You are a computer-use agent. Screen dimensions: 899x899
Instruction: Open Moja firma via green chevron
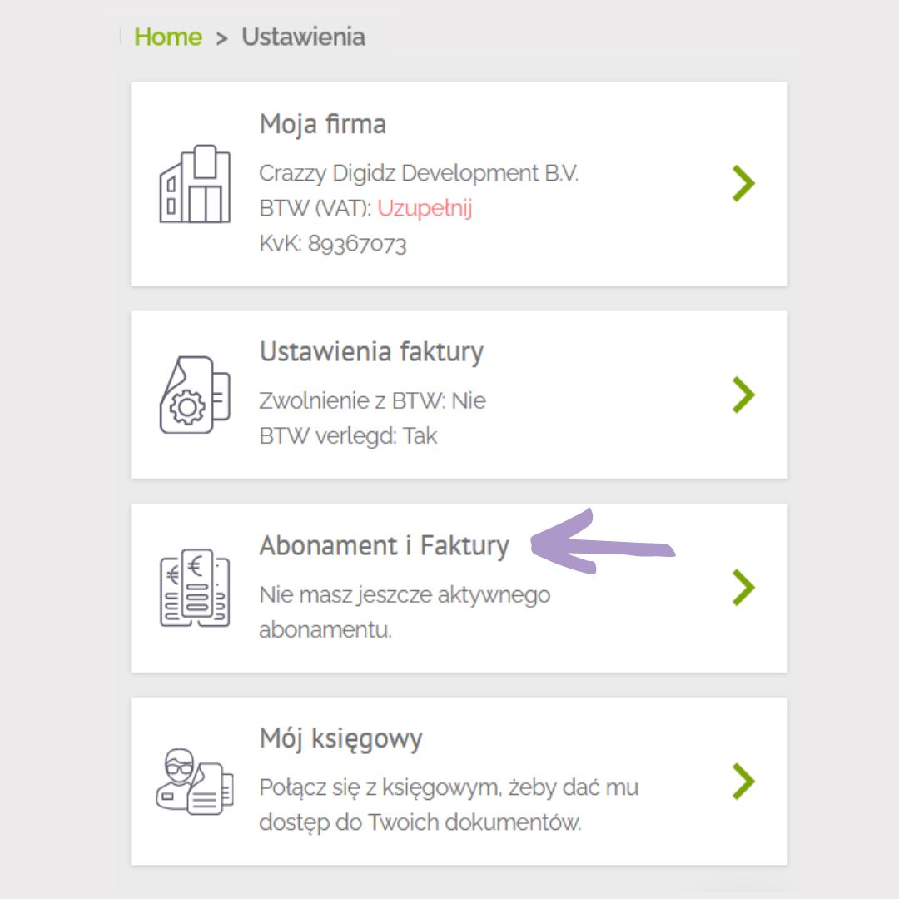click(743, 183)
